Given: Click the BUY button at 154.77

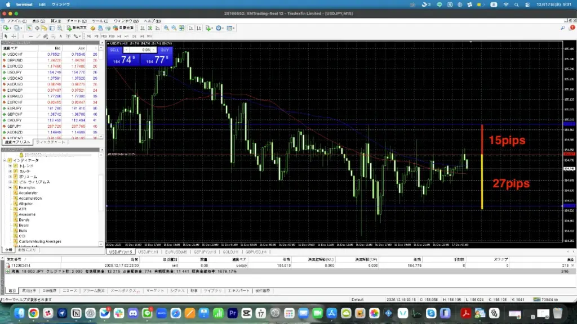Looking at the screenshot, I should point(158,56).
